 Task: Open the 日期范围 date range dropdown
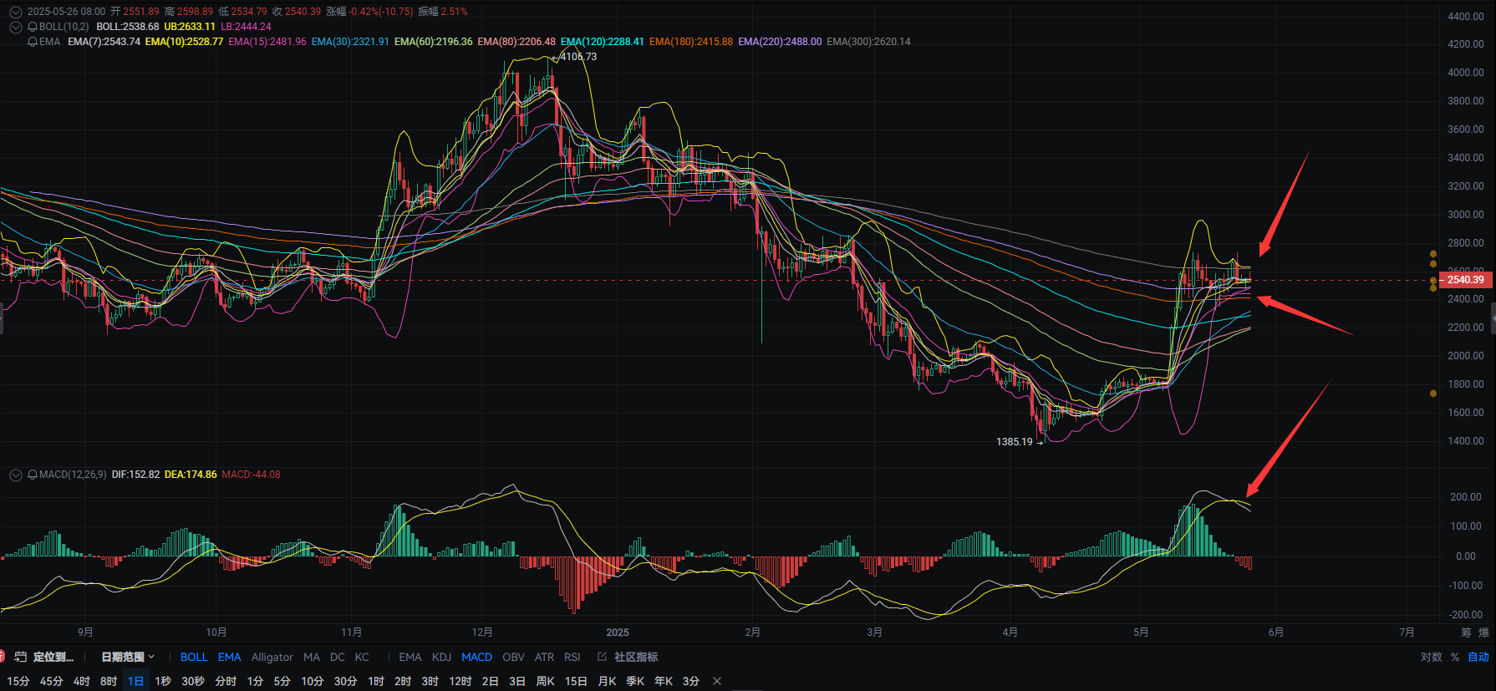[128, 657]
